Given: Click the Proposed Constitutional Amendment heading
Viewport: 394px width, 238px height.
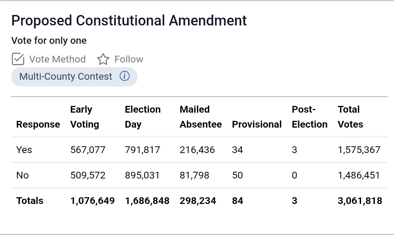Looking at the screenshot, I should click(129, 21).
